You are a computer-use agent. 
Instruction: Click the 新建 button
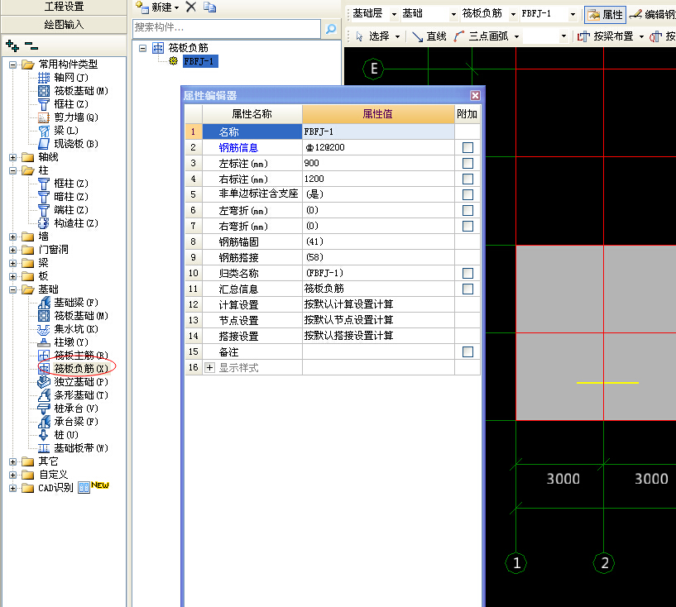(x=157, y=7)
